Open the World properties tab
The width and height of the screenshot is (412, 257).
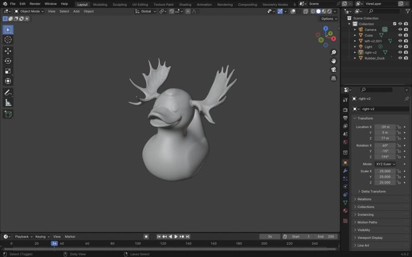(x=345, y=142)
